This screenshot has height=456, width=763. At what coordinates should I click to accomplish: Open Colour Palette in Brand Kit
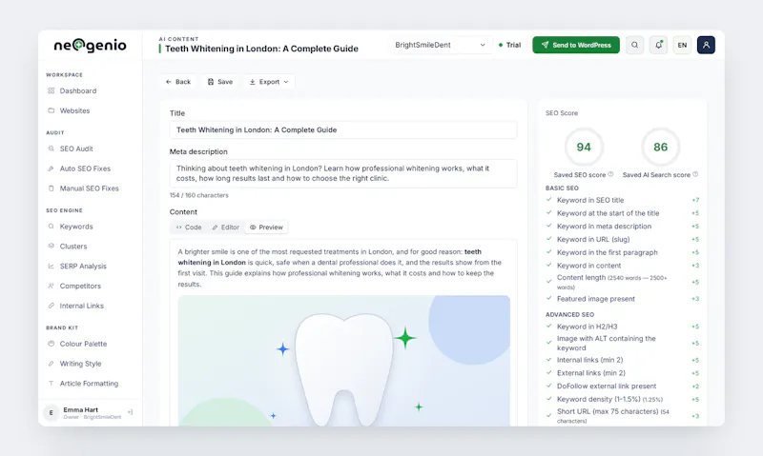(83, 344)
